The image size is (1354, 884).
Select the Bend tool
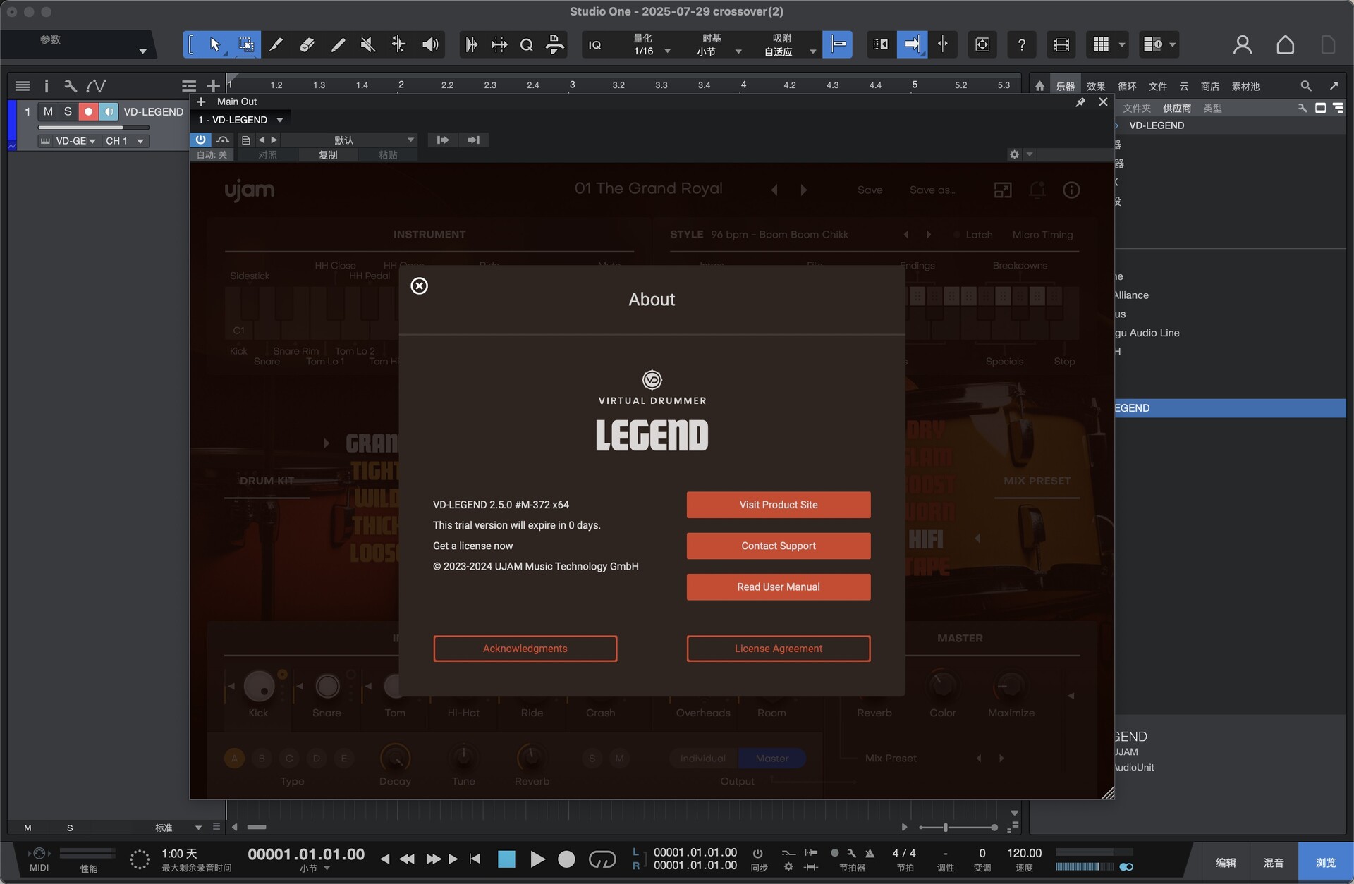click(x=398, y=45)
